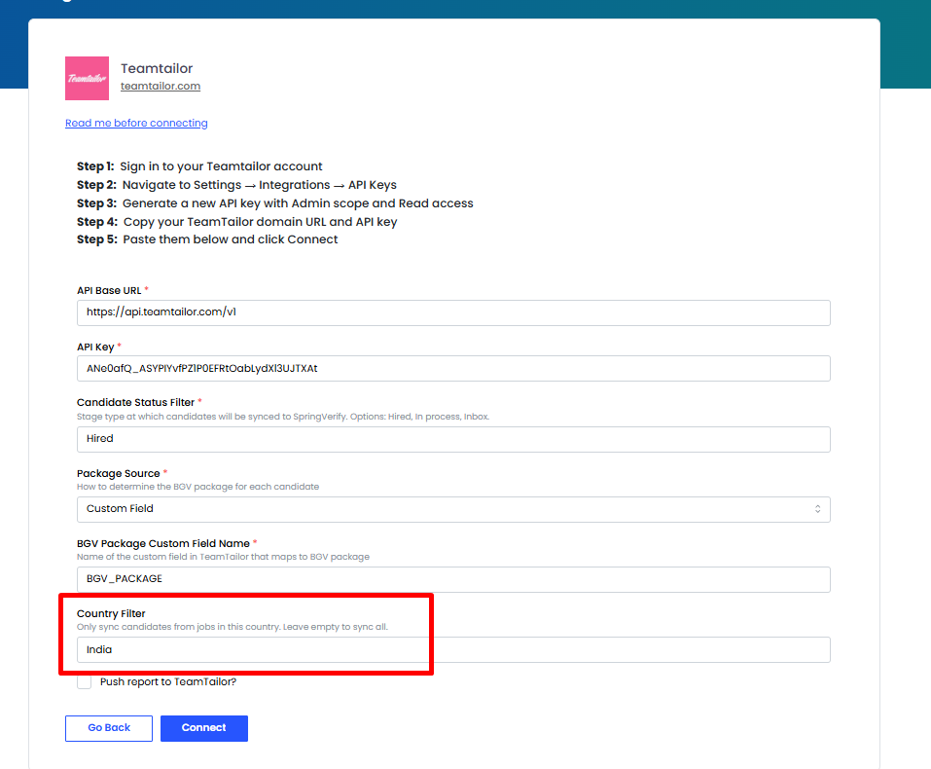931x769 pixels.
Task: Enable Push report to TeamTailor checkbox
Action: click(x=85, y=681)
